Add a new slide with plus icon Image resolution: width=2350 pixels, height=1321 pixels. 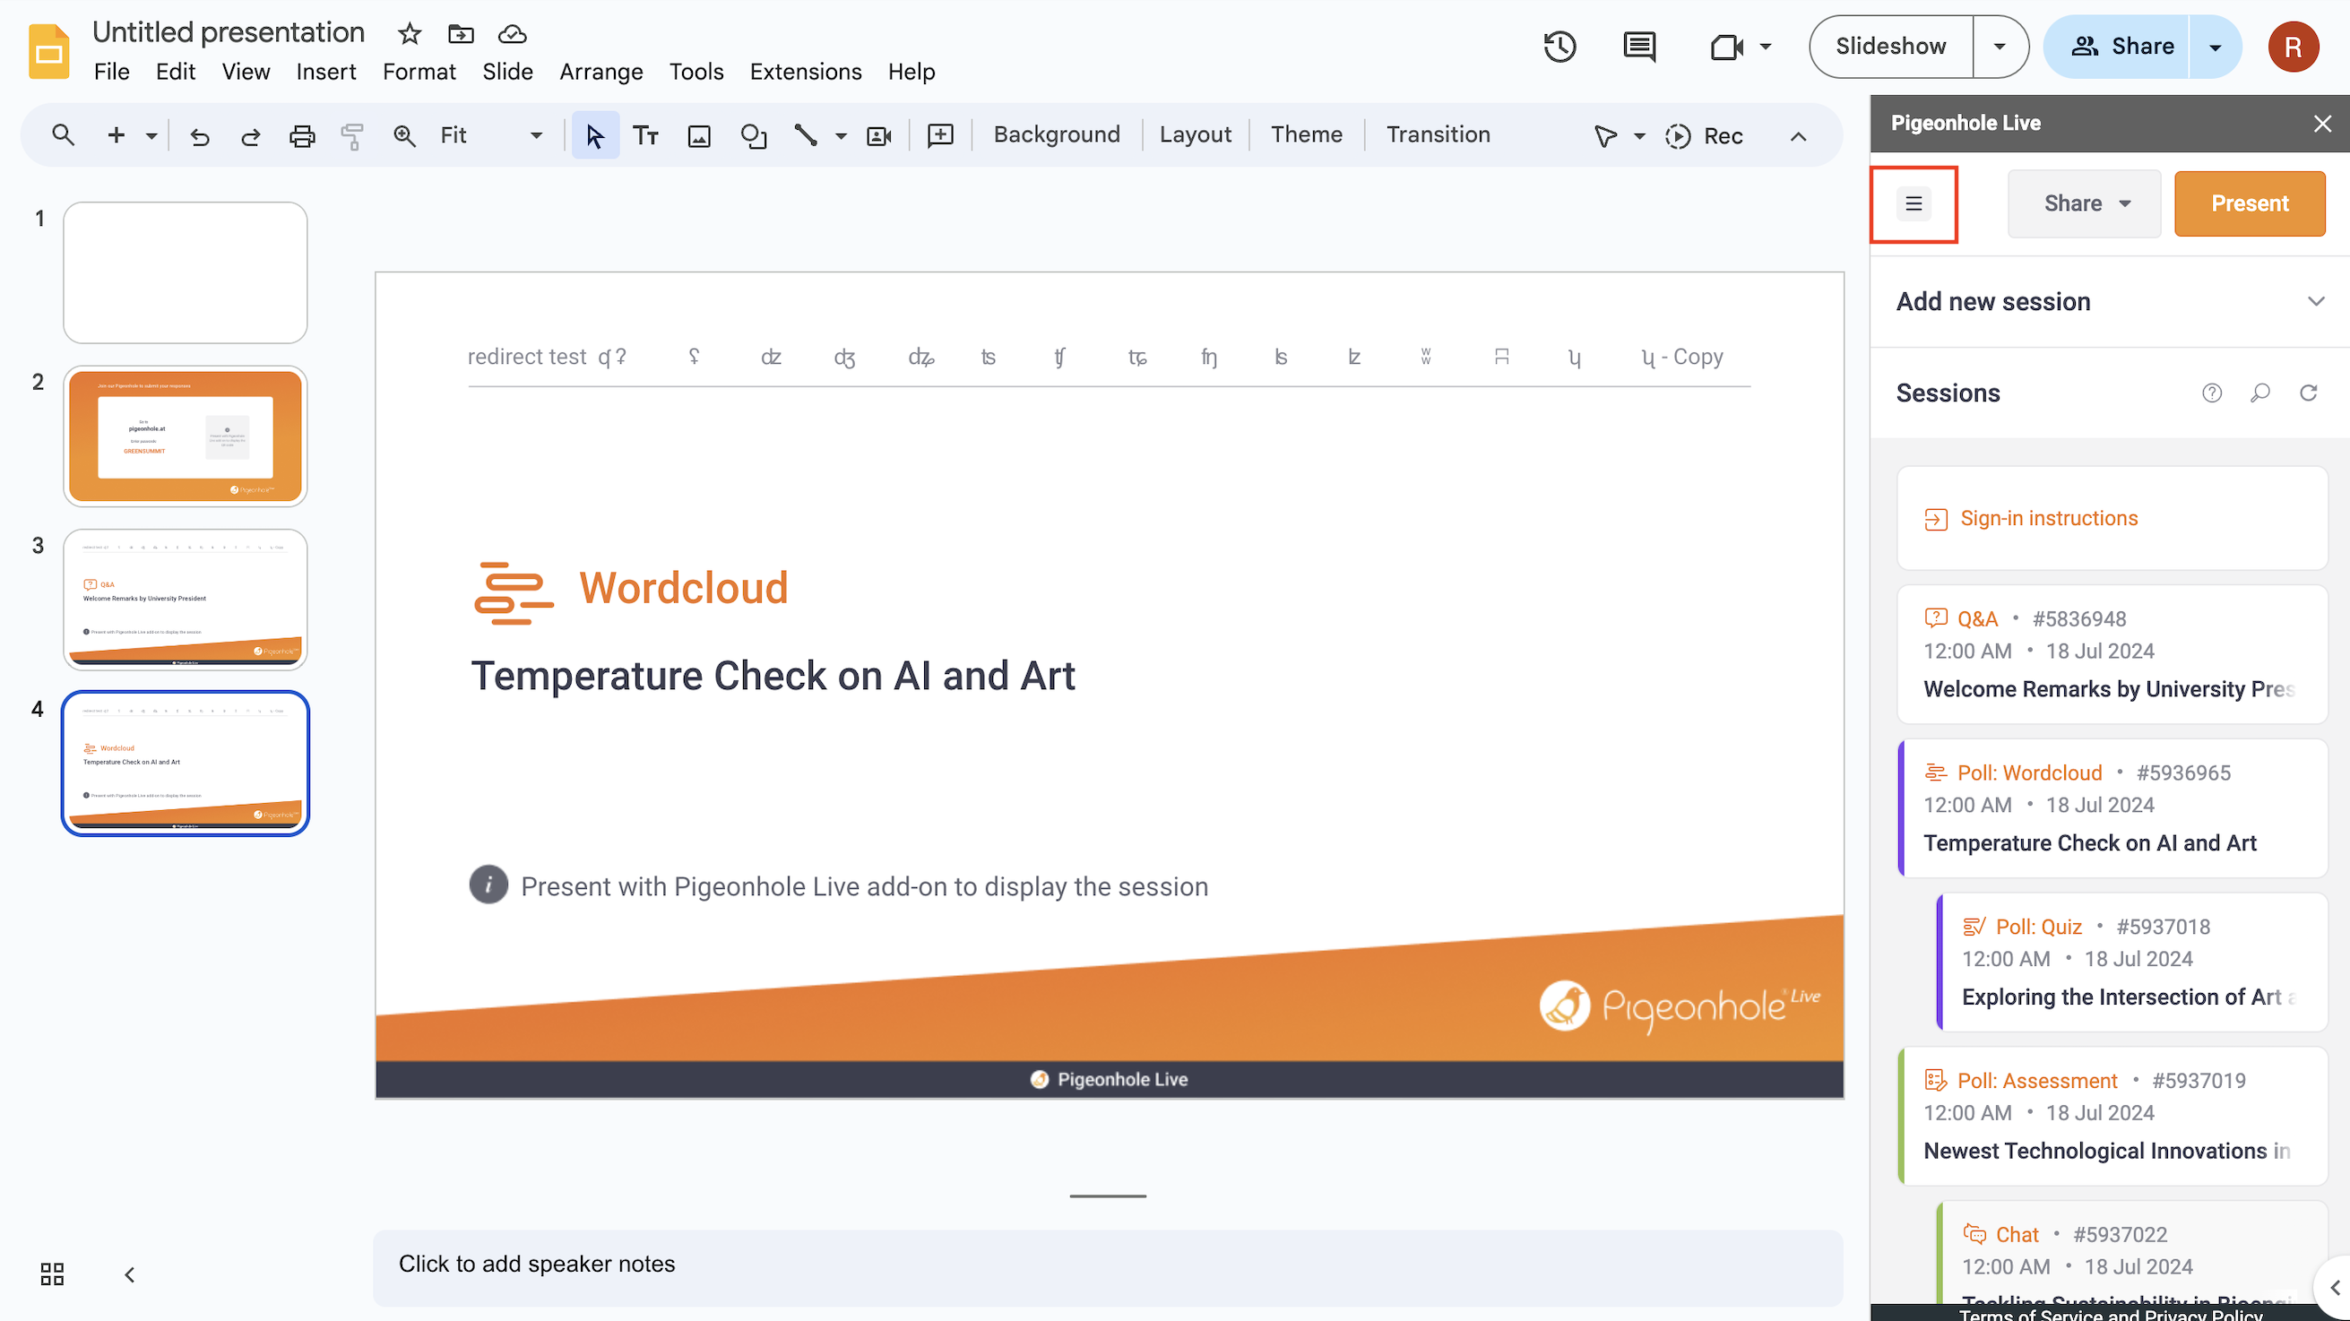click(116, 136)
